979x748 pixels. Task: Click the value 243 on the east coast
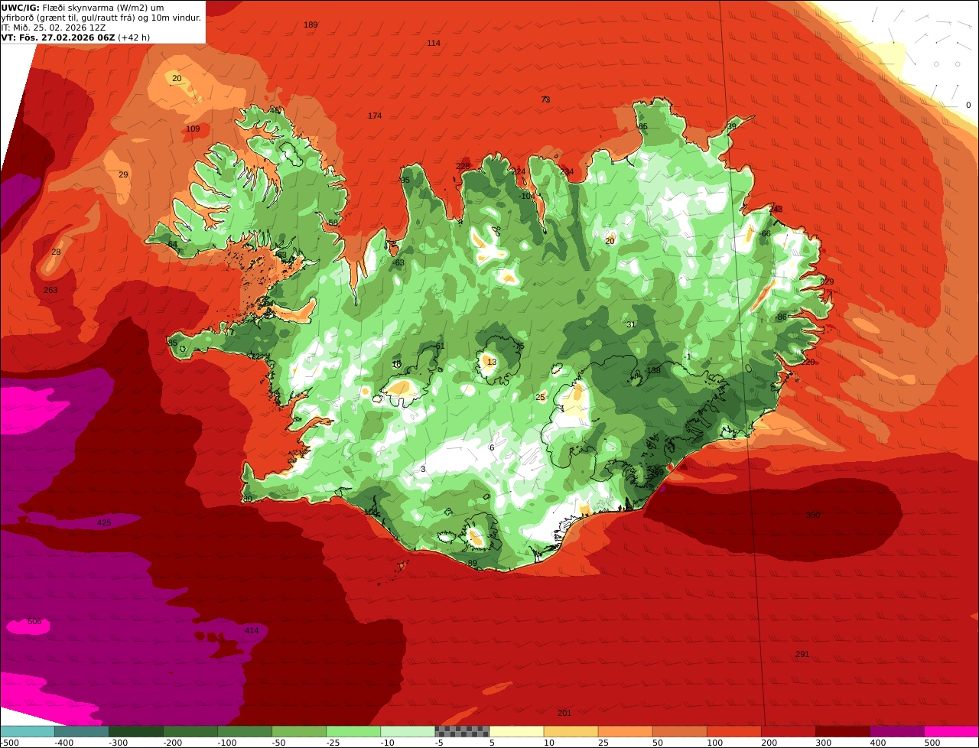776,210
